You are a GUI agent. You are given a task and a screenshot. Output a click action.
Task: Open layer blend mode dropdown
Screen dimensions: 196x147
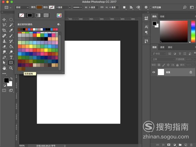point(163,59)
